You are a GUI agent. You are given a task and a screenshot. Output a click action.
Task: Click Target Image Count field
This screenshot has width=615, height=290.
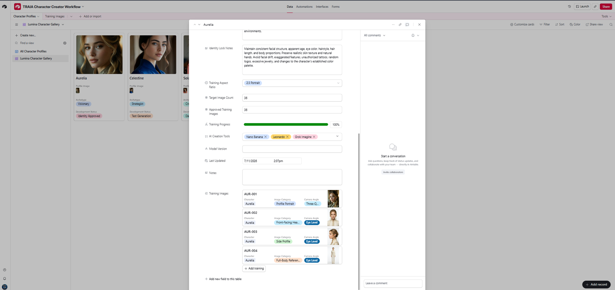pos(292,98)
